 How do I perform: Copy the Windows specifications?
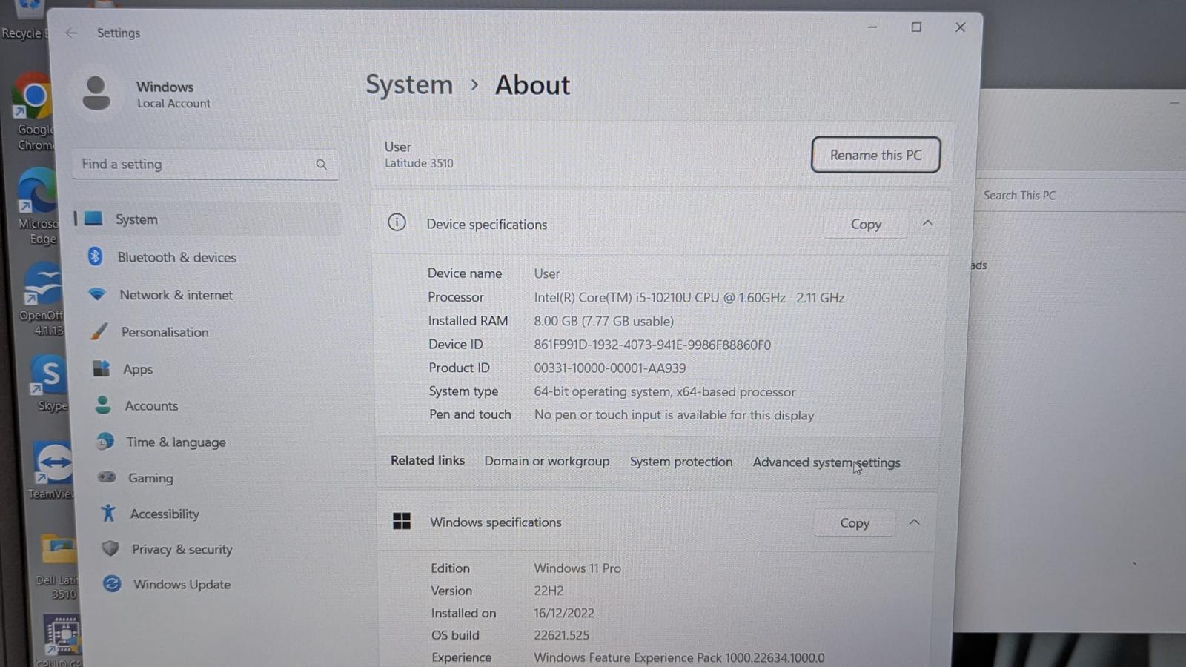(x=854, y=523)
